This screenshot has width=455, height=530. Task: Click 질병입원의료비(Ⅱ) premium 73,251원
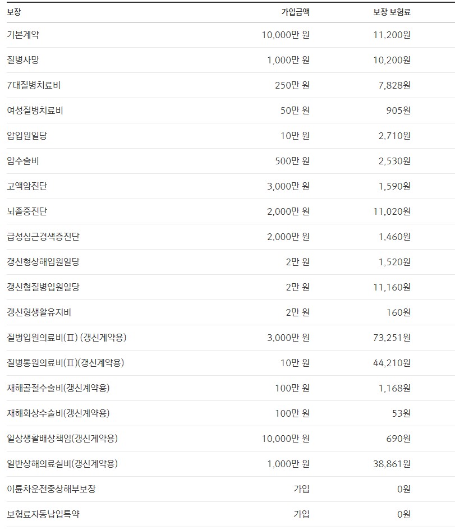[x=392, y=338]
